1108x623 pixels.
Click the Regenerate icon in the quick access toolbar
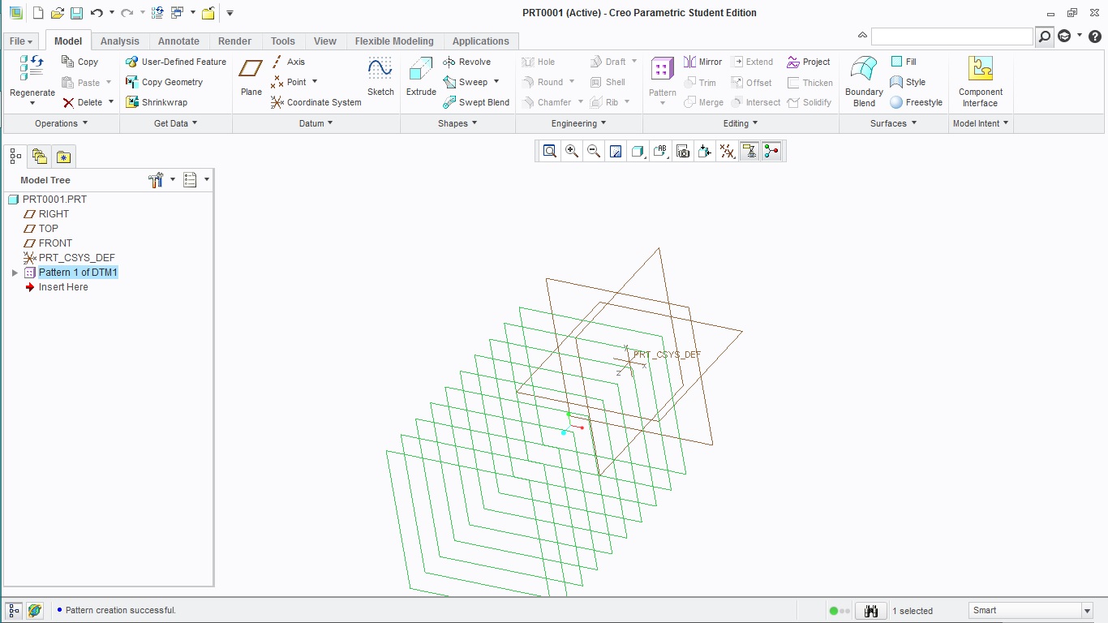157,13
